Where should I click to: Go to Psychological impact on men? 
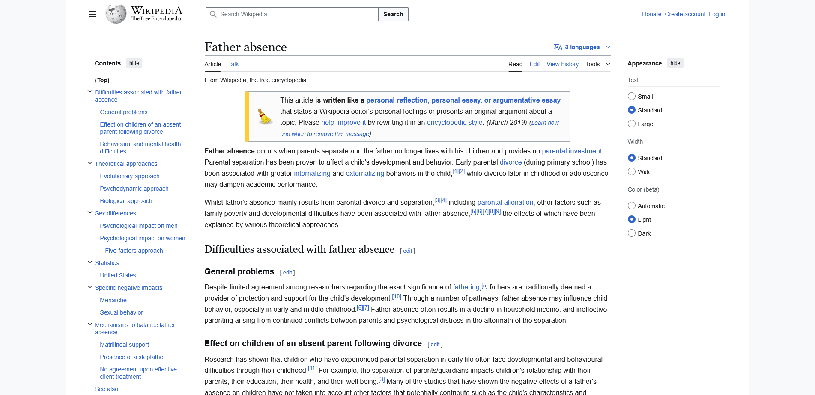[x=139, y=226]
